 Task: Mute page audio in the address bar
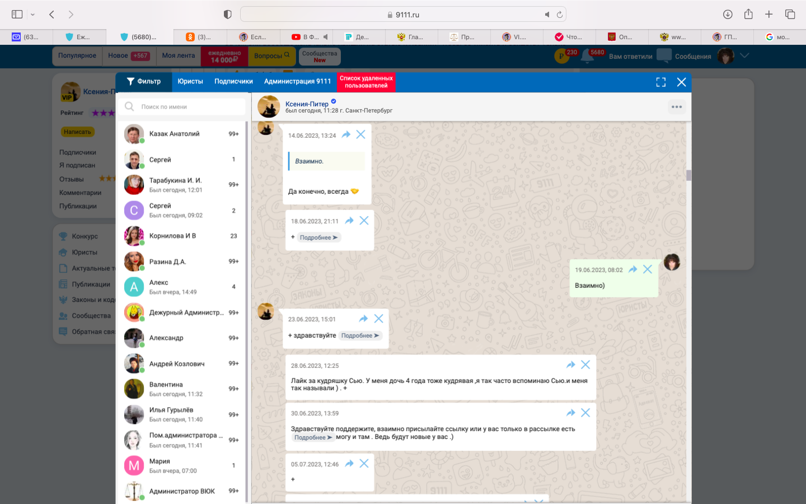tap(547, 15)
